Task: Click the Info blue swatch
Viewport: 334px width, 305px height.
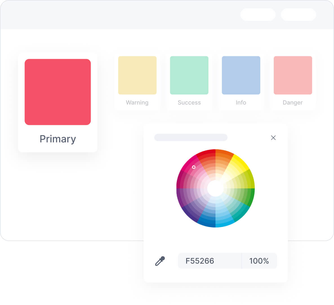Action: click(x=241, y=75)
